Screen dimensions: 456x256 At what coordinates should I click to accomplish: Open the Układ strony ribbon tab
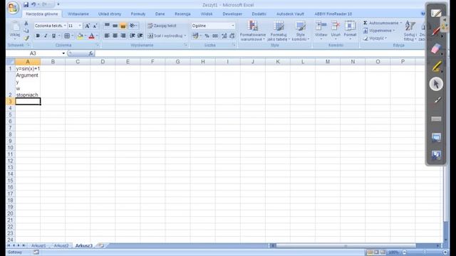pos(109,14)
